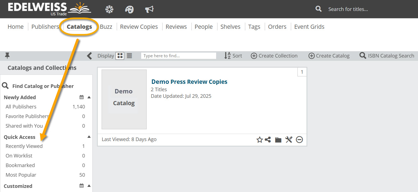Click the back chevron beside Display

[89, 56]
